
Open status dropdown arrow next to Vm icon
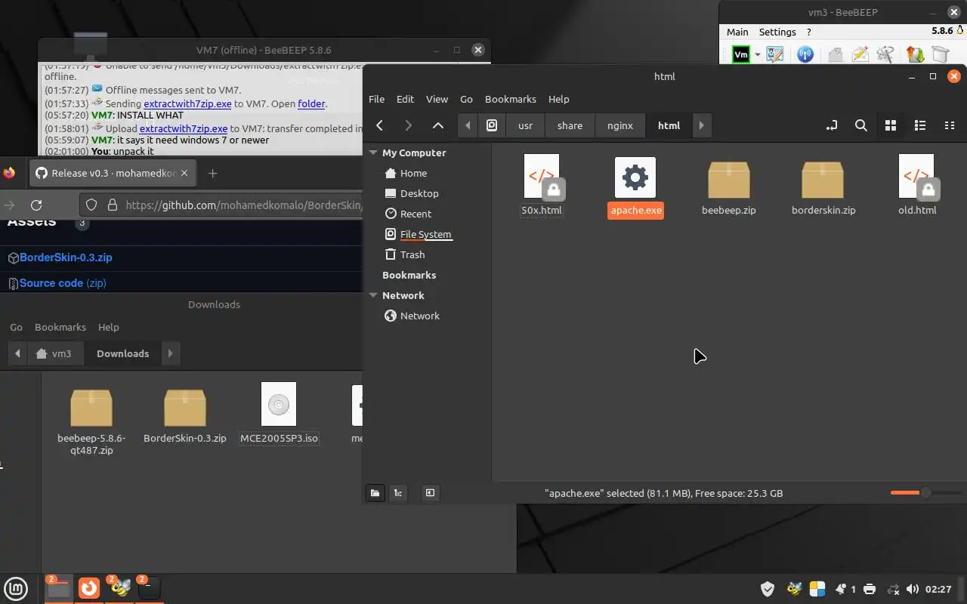pyautogui.click(x=757, y=55)
